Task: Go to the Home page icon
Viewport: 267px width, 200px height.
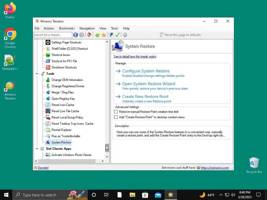Action: pyautogui.click(x=89, y=35)
